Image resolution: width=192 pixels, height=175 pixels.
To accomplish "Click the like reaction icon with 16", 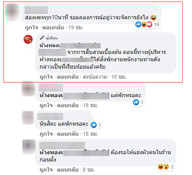I will coord(138,24).
